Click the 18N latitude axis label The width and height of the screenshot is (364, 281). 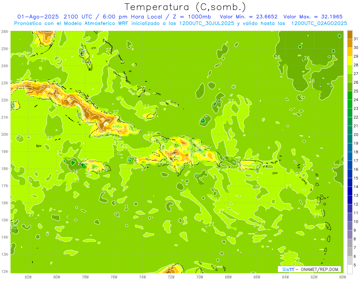pyautogui.click(x=5, y=169)
